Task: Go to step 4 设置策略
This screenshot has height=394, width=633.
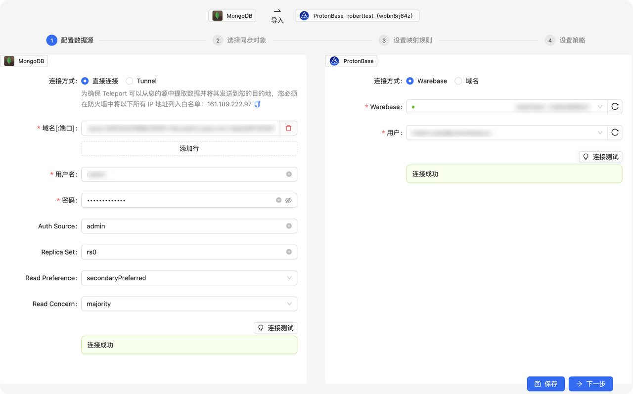Action: 565,40
